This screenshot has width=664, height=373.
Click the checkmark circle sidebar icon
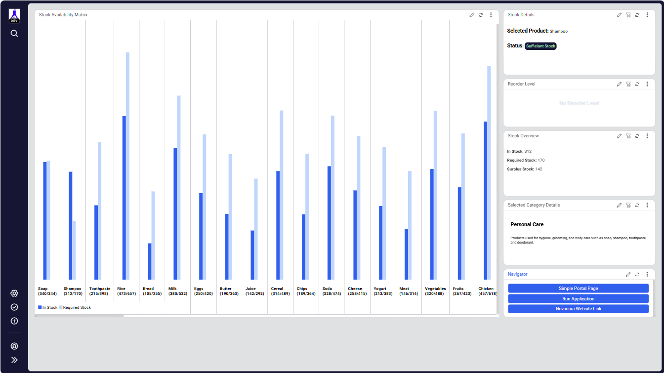(14, 307)
